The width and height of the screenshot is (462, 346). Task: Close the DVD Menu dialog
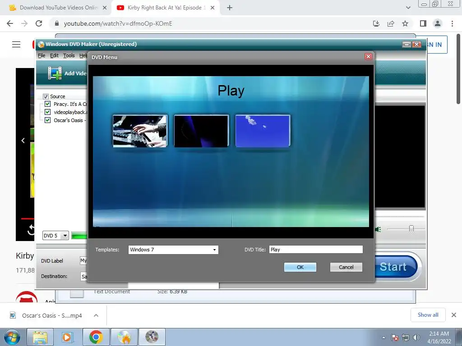pos(368,56)
